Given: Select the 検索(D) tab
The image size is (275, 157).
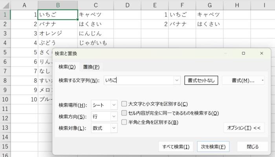Looking at the screenshot, I should (x=67, y=67).
